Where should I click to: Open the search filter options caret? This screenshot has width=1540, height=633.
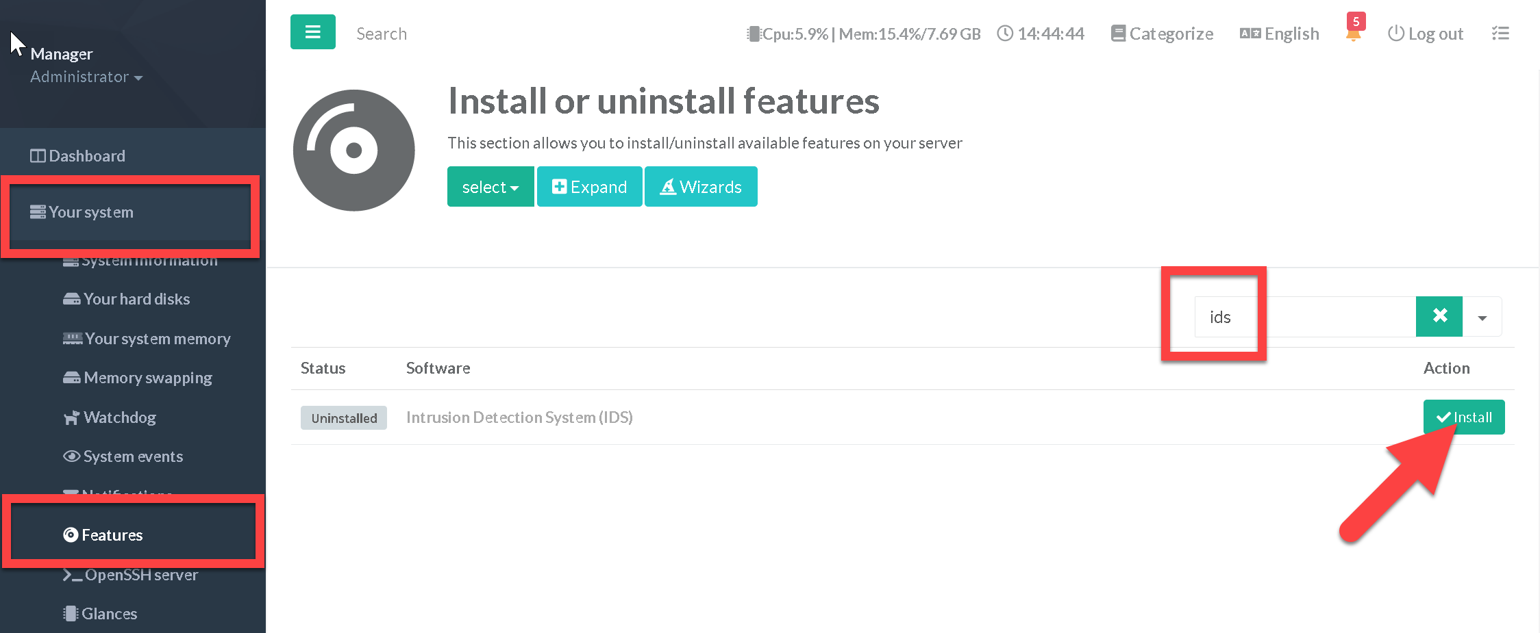pos(1482,317)
